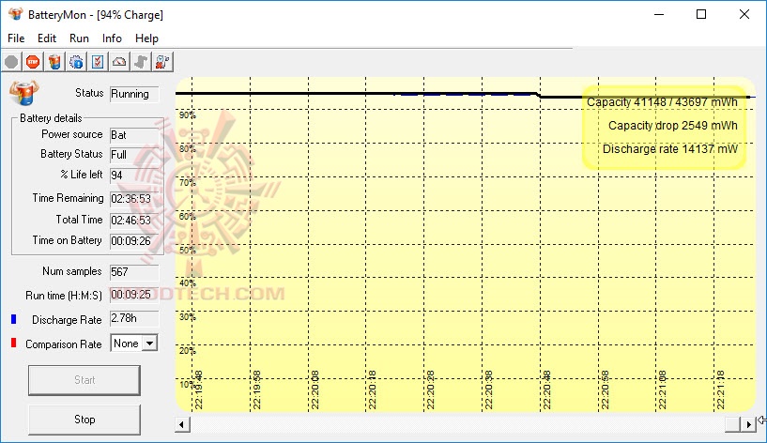Click the 90% axis label
The width and height of the screenshot is (767, 443).
[188, 115]
